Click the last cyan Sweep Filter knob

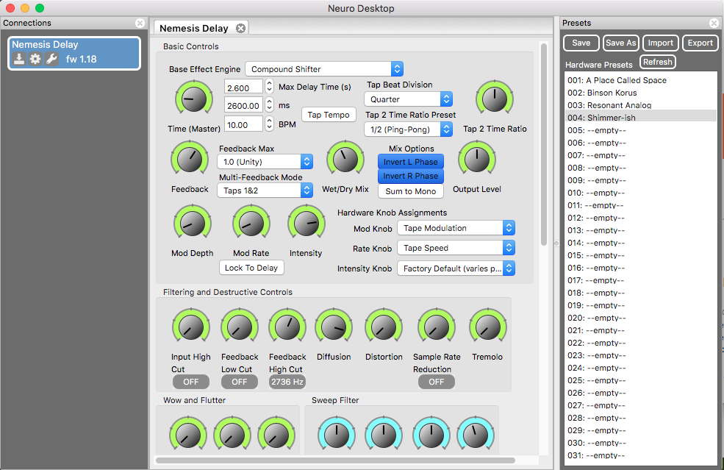click(476, 435)
